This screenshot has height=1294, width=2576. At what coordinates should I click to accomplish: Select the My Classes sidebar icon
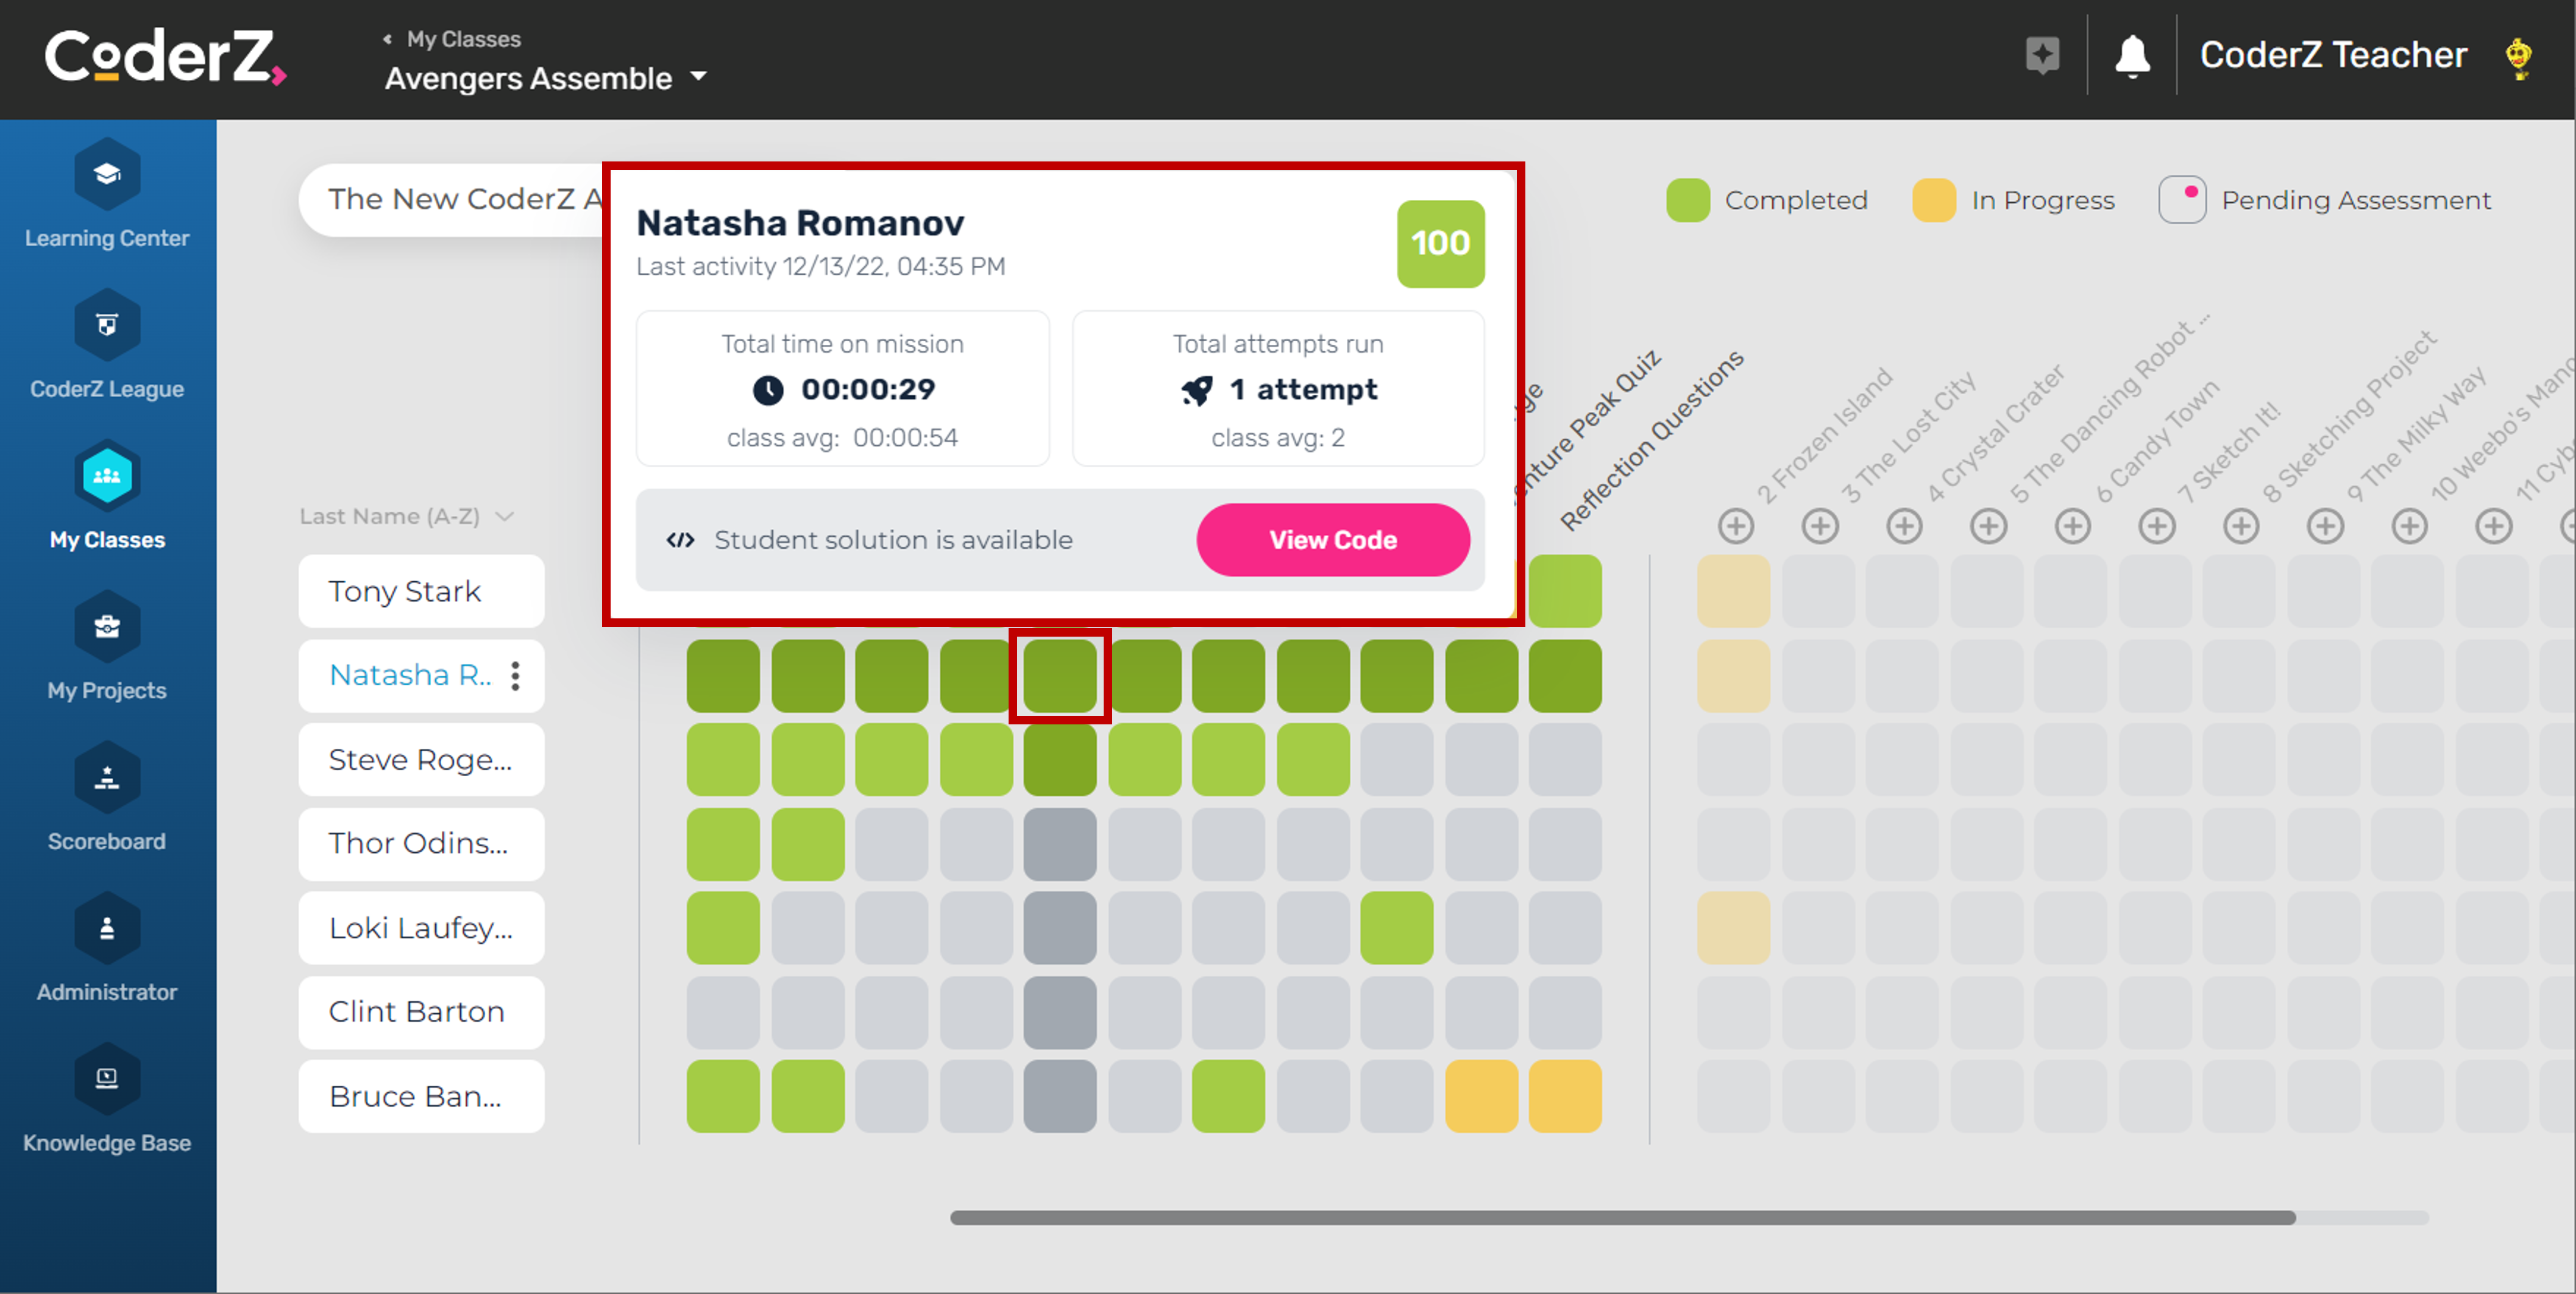(x=107, y=476)
